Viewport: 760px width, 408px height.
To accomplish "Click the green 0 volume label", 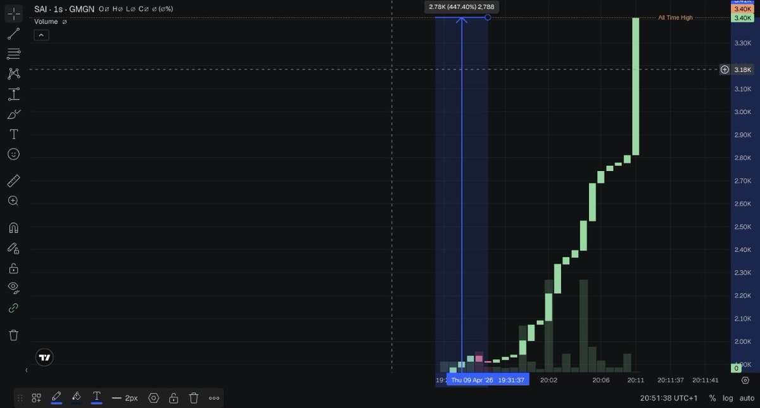I will [x=736, y=368].
